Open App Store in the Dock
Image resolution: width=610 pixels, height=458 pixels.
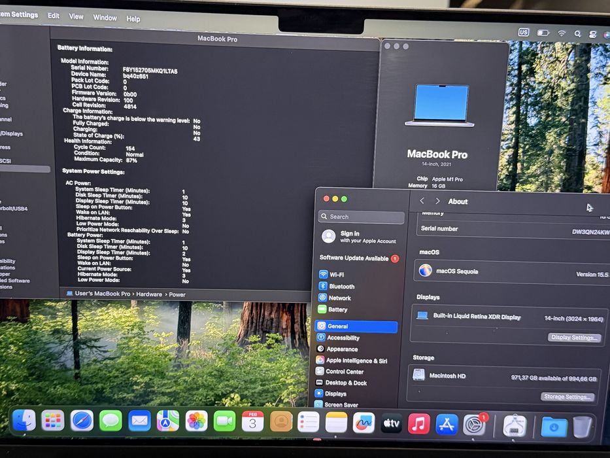447,425
